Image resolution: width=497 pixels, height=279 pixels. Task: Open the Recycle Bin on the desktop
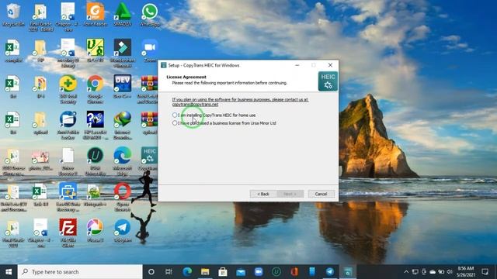[13, 15]
